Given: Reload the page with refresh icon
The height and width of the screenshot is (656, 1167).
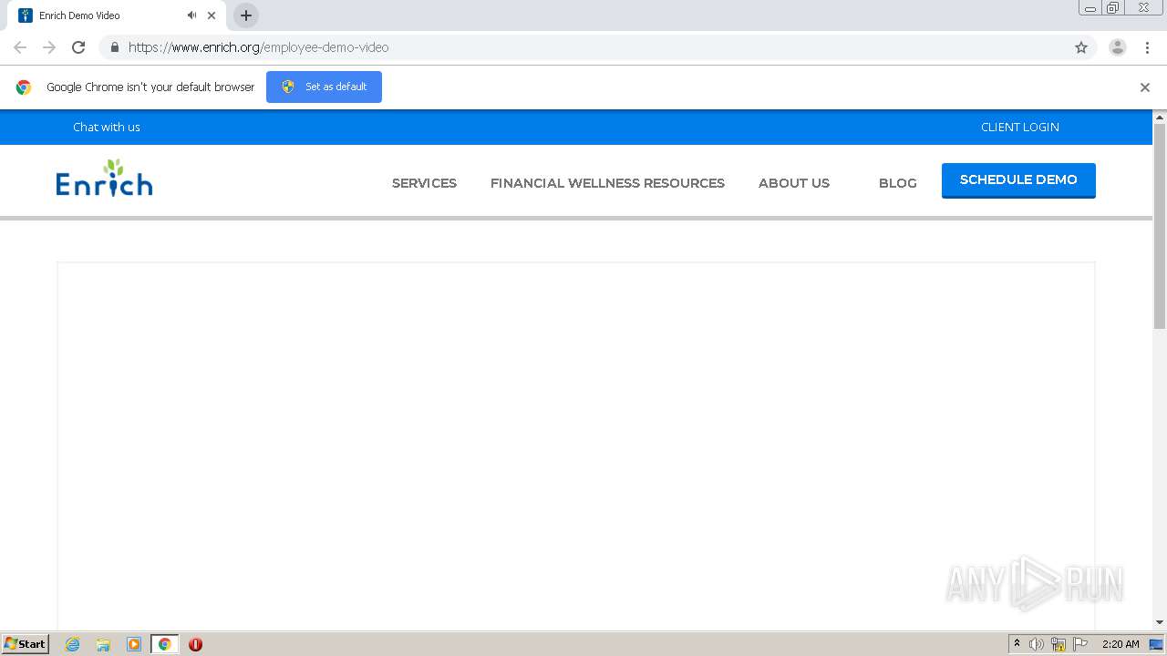Looking at the screenshot, I should pyautogui.click(x=78, y=47).
